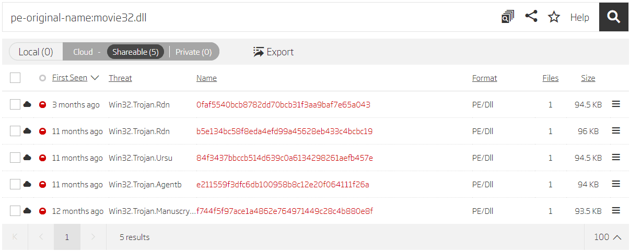Image resolution: width=630 pixels, height=252 pixels.
Task: Sort by First Seen column arrow
Action: click(x=95, y=78)
